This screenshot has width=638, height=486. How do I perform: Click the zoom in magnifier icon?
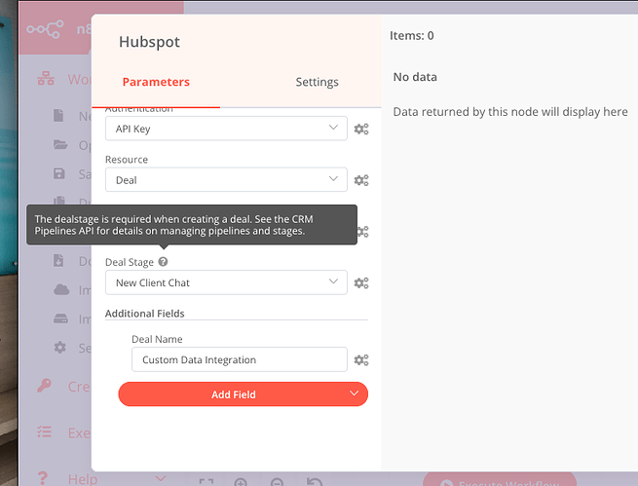click(x=242, y=481)
